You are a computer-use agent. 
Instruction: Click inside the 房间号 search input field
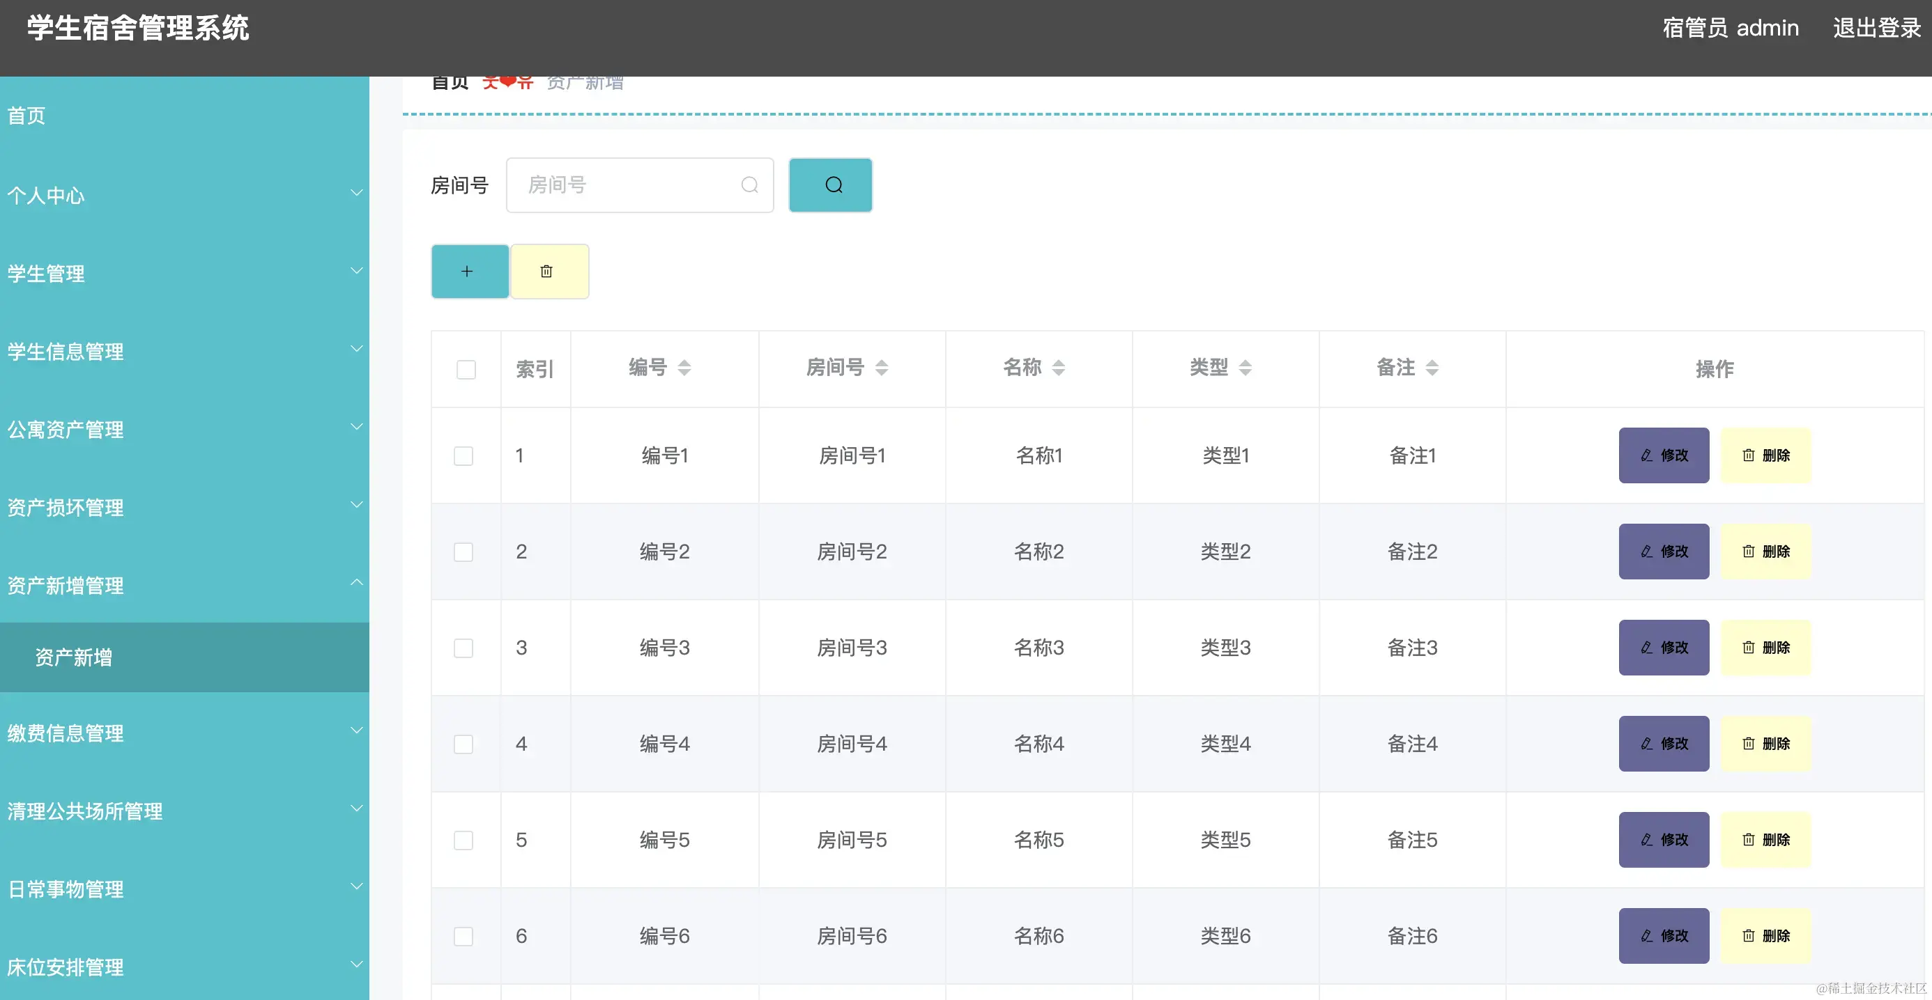point(630,185)
